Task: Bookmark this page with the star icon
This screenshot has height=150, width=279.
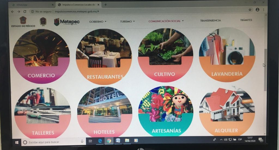Action: pyautogui.click(x=250, y=10)
